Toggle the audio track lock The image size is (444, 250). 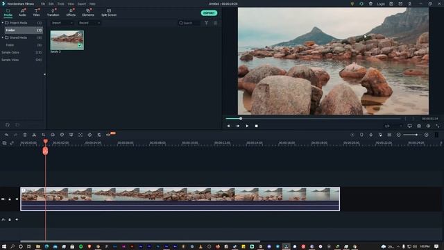[10, 219]
